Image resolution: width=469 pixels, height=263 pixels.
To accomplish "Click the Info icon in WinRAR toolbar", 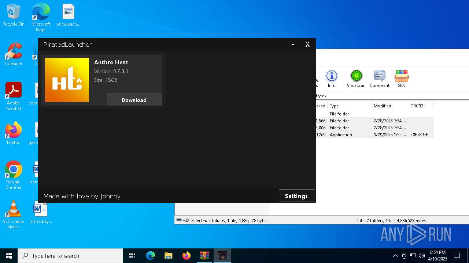I will pos(332,79).
